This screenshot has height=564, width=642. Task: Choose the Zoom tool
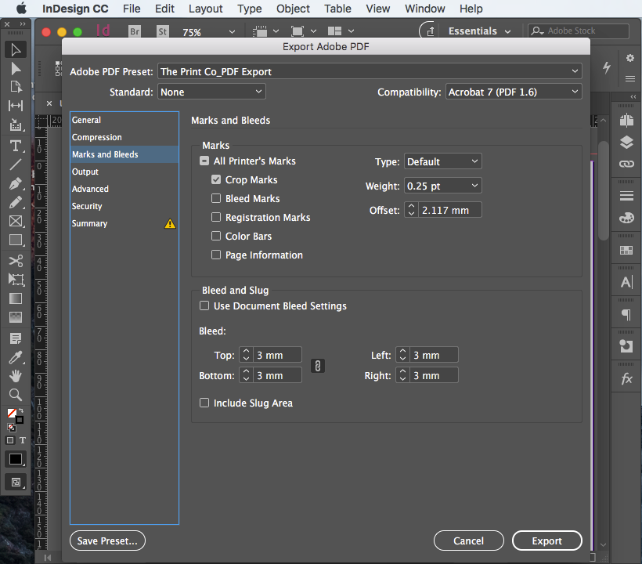coord(16,394)
